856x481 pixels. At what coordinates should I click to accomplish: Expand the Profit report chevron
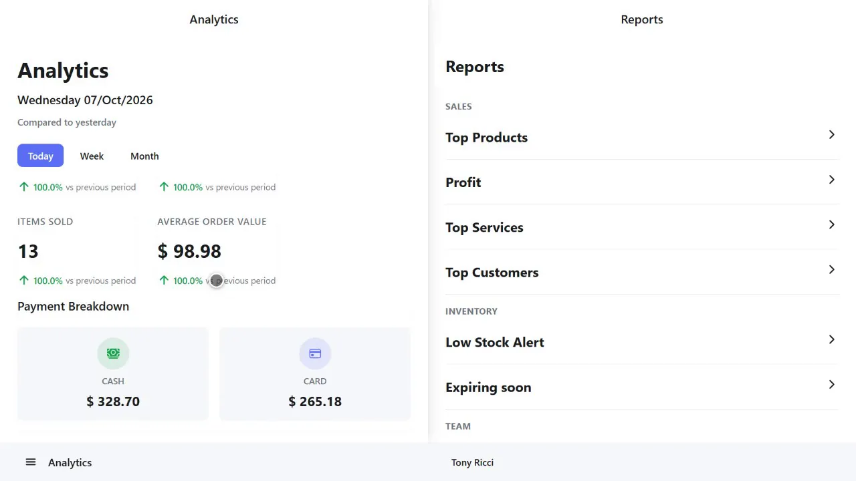[x=831, y=180]
